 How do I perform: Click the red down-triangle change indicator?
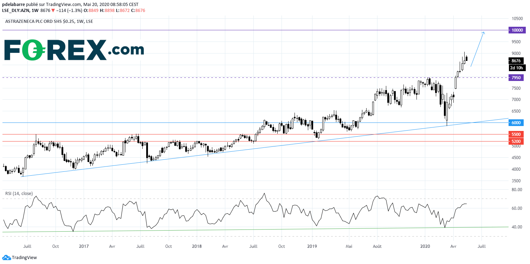(x=53, y=11)
